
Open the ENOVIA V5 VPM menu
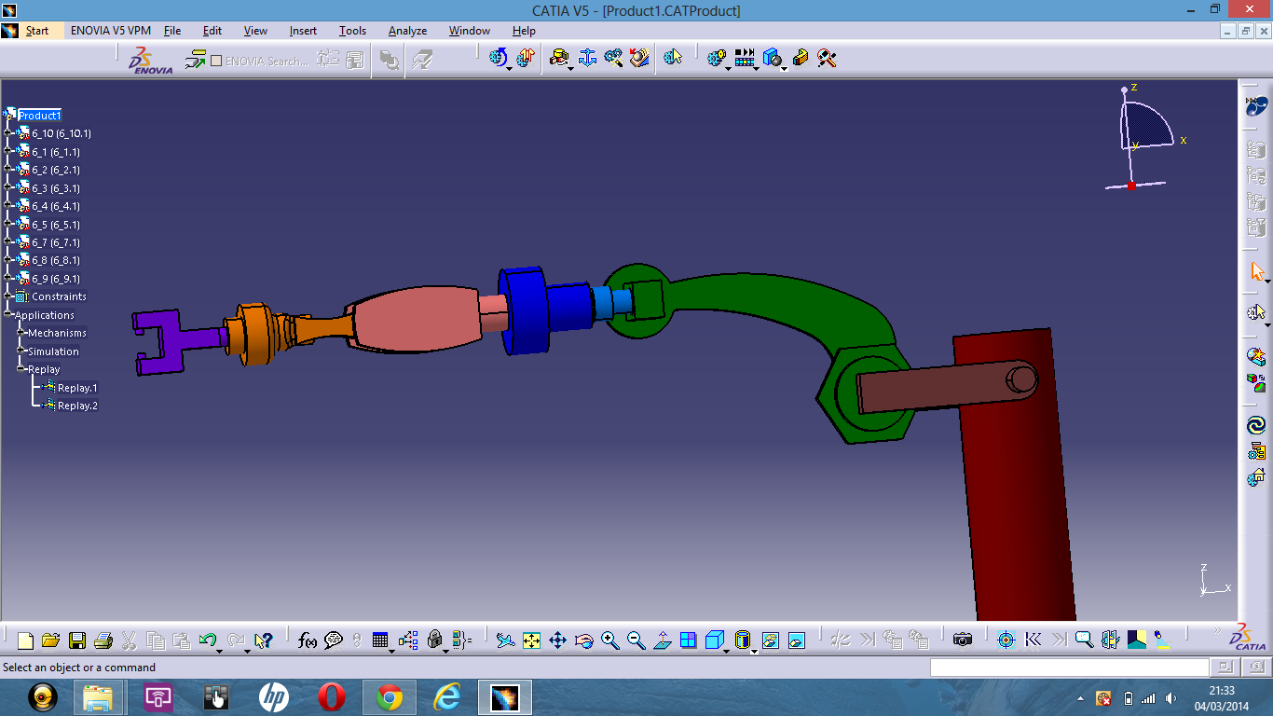tap(111, 31)
